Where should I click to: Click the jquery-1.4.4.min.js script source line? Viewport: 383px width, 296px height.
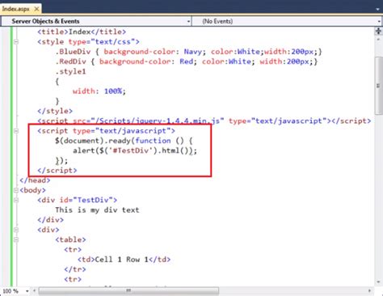click(204, 121)
